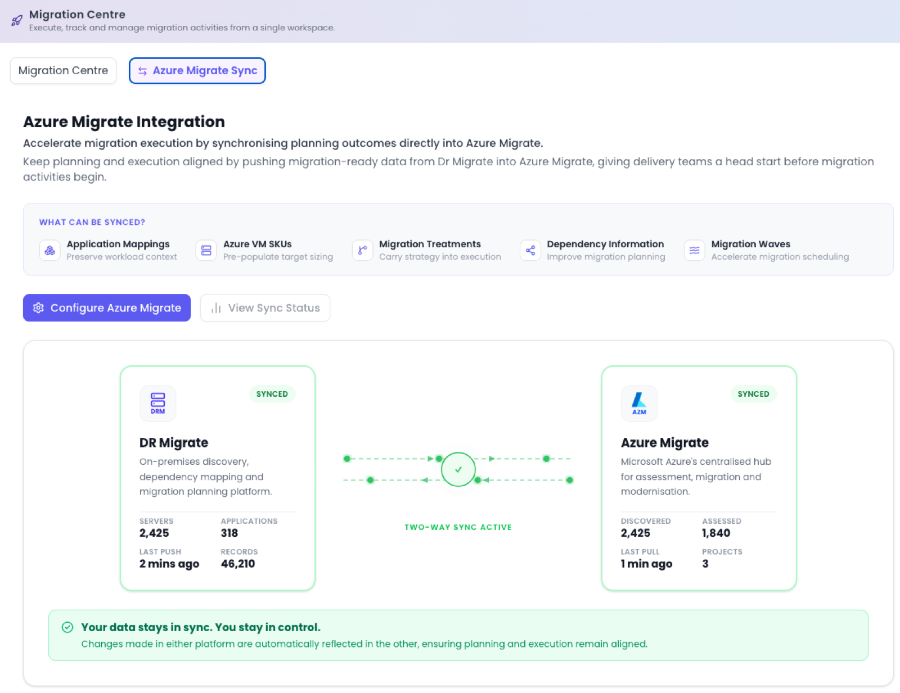Click the Azure VM SKUs label
The image size is (900, 693).
[258, 244]
